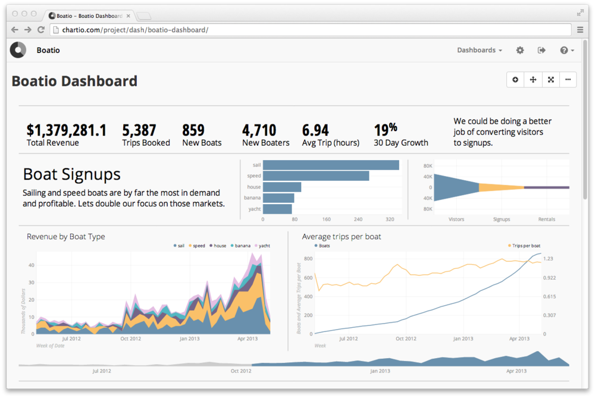The height and width of the screenshot is (398, 595).
Task: Click the Chartio logo icon
Action: pos(18,50)
